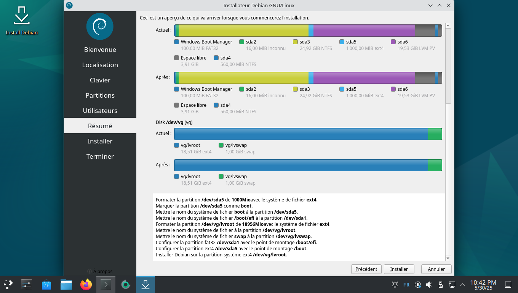Click 'Installer Debian sur la partition système' line
518x293 pixels.
click(x=221, y=254)
